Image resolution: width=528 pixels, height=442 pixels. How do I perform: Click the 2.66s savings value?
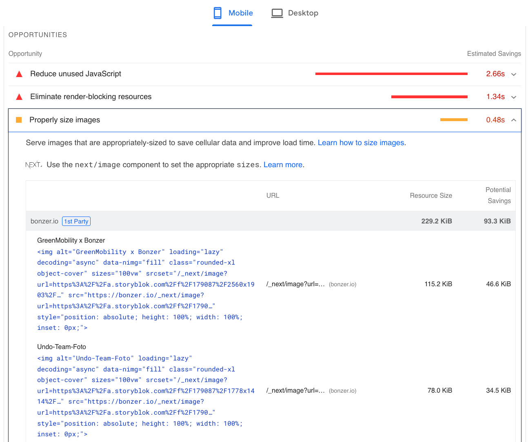coord(495,74)
